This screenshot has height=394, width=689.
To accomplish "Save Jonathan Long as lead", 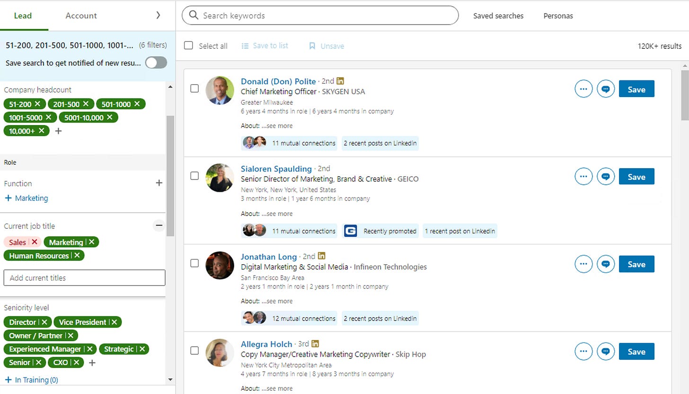I will click(636, 264).
